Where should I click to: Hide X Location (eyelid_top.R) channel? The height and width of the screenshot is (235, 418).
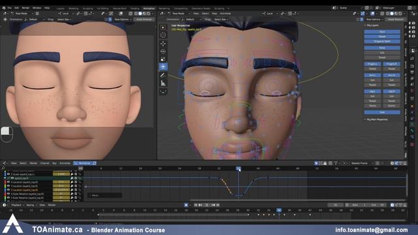[x=8, y=182]
